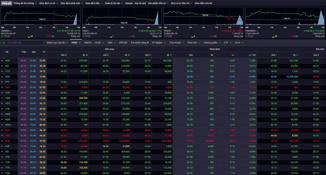
Task: Select Trái phiếu riêng lẻ tab
Action: tap(139, 42)
